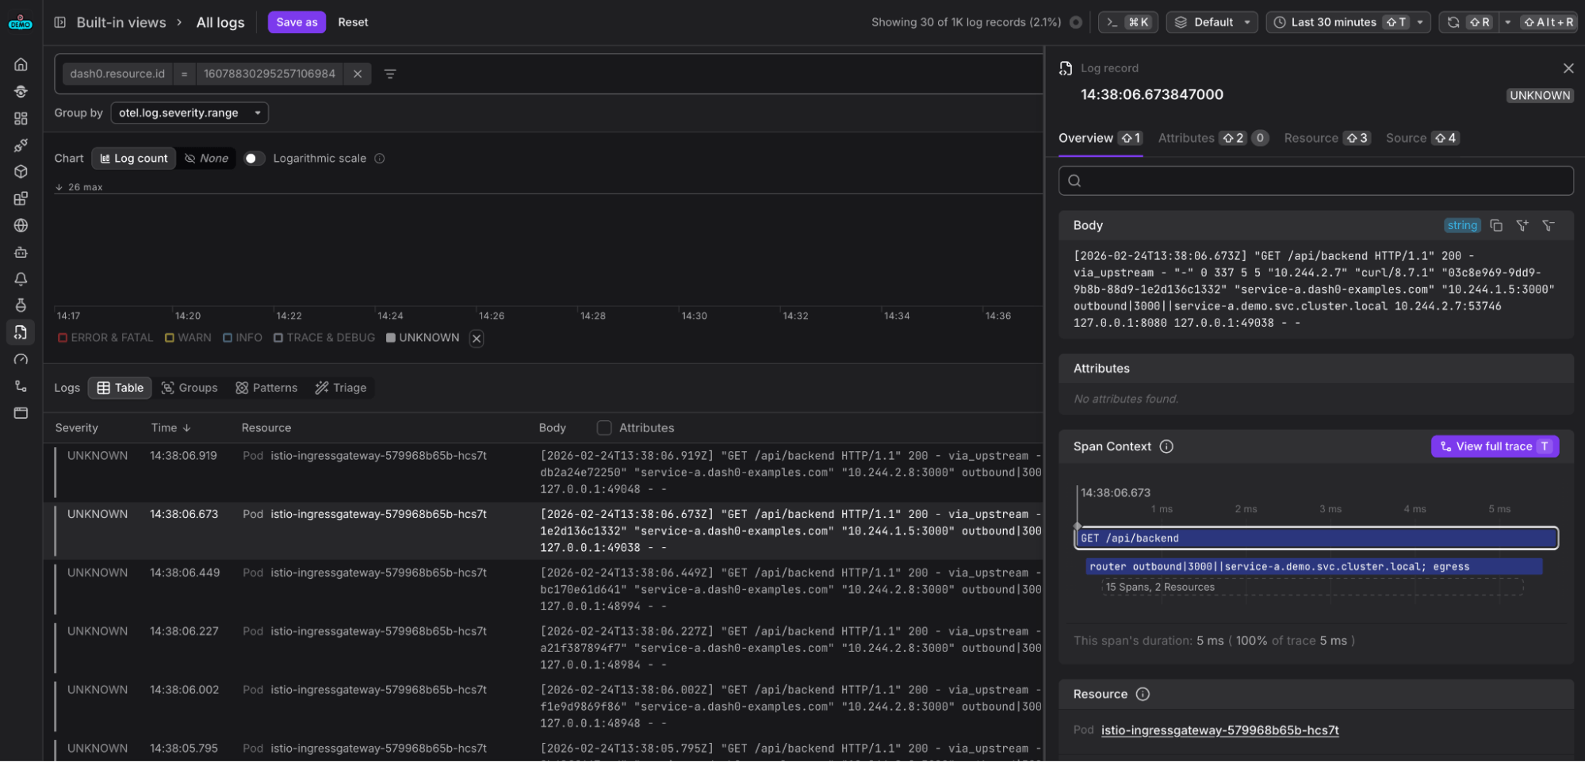Select None chart mode

[x=206, y=159]
